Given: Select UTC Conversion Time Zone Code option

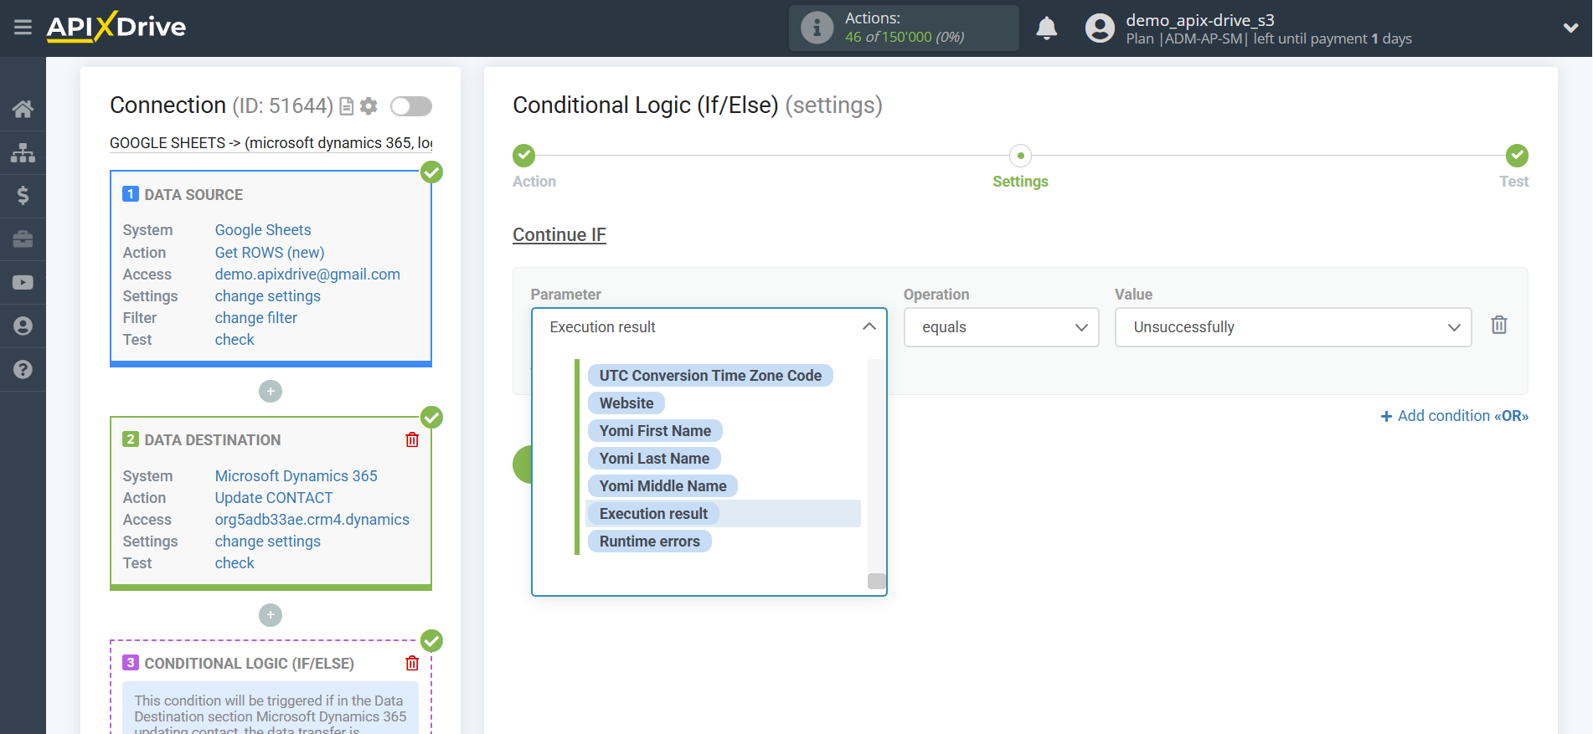Looking at the screenshot, I should (x=710, y=376).
